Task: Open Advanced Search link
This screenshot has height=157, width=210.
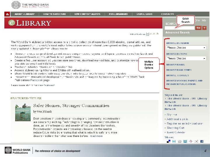Action: [x=177, y=33]
